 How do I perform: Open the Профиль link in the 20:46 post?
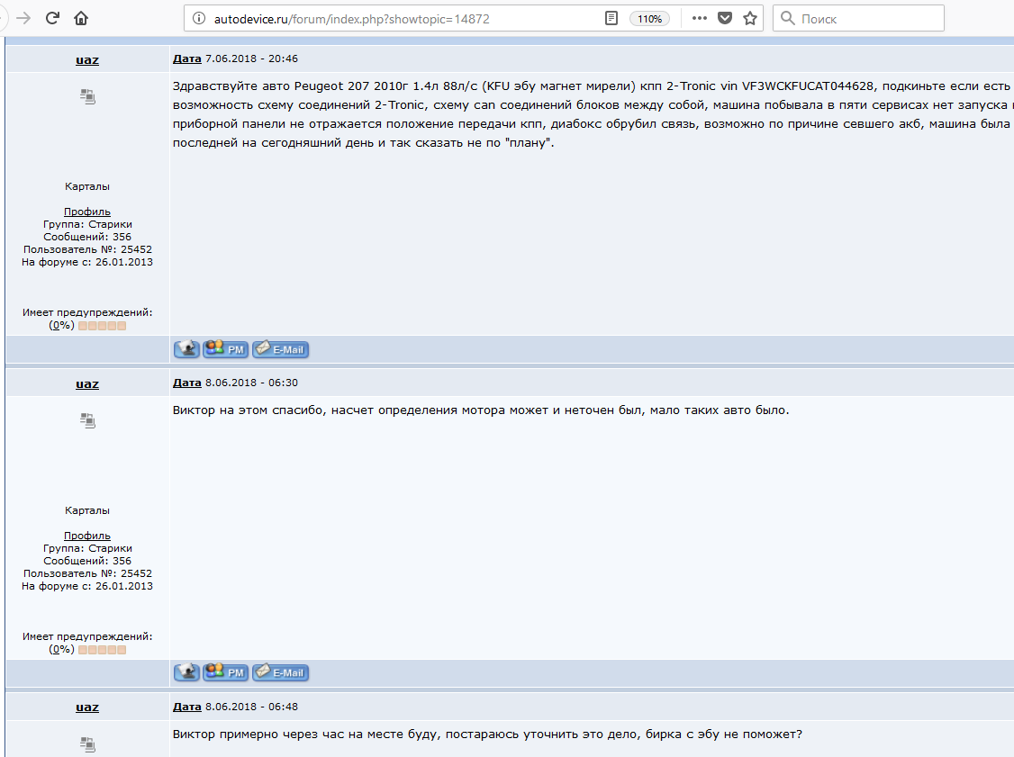point(87,212)
